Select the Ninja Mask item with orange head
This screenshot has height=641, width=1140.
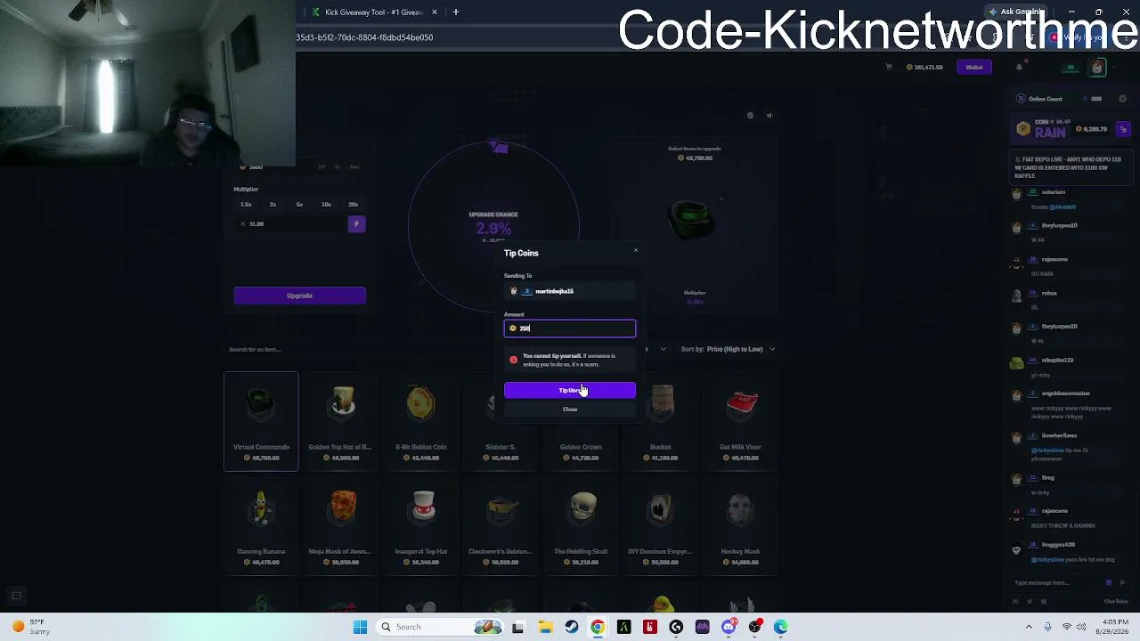[341, 526]
